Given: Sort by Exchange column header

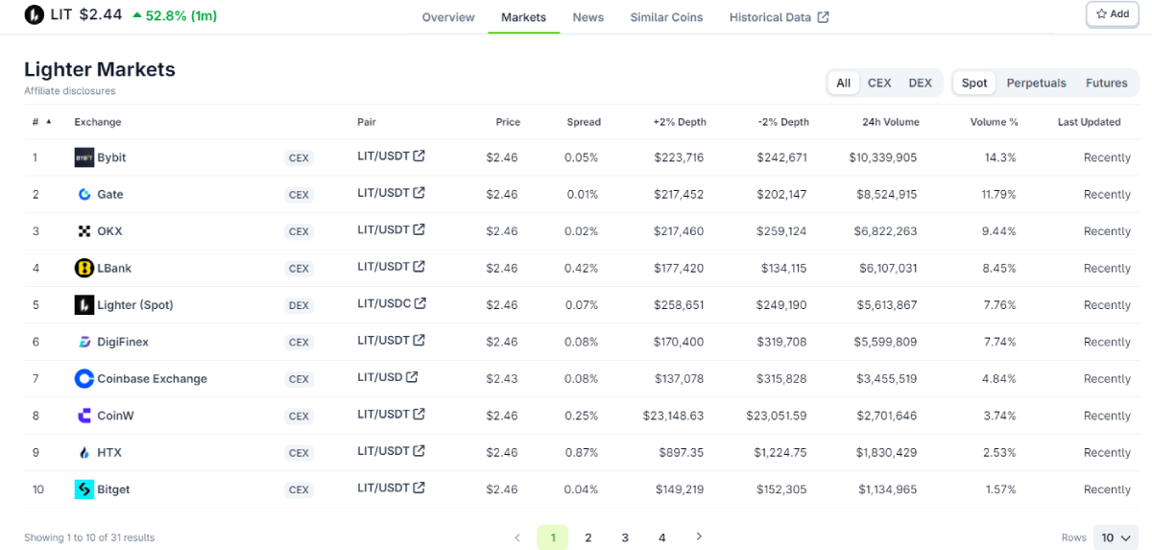Looking at the screenshot, I should click(x=98, y=122).
